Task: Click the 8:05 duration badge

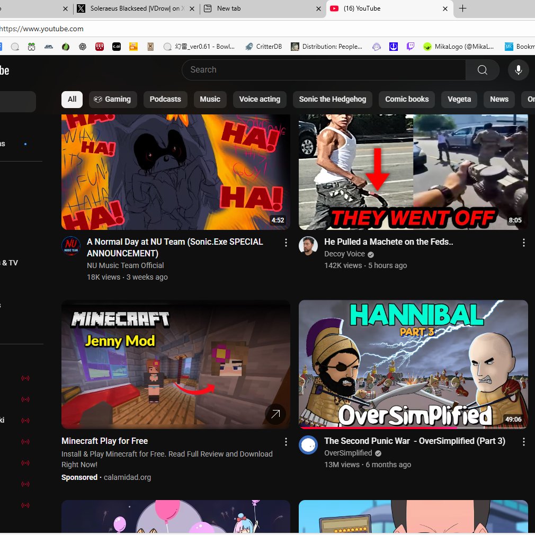Action: point(515,220)
